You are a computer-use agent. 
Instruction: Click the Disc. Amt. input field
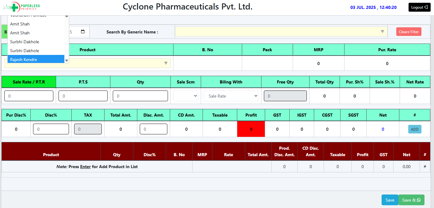pyautogui.click(x=154, y=129)
